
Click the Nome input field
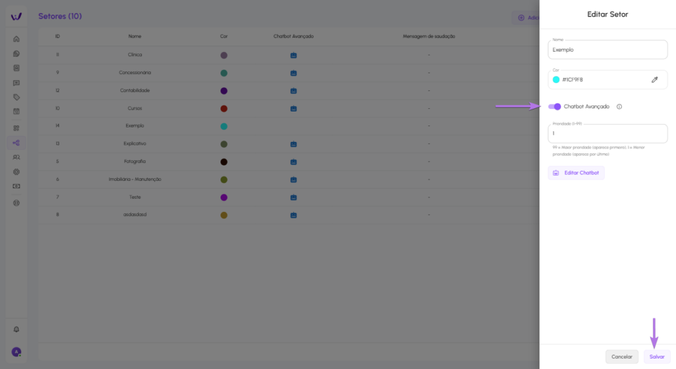click(x=607, y=50)
